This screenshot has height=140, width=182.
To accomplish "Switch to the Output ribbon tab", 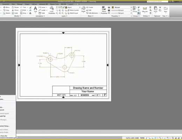I will click(27, 4).
